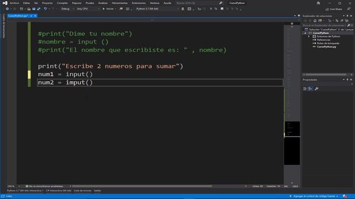This screenshot has width=355, height=199.
Task: Click the Solution Explorer horizontal scrollbar
Action: point(326,75)
